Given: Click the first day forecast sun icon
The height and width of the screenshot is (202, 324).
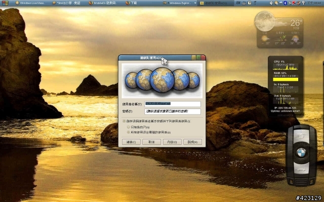Looking at the screenshot, I should tap(265, 38).
